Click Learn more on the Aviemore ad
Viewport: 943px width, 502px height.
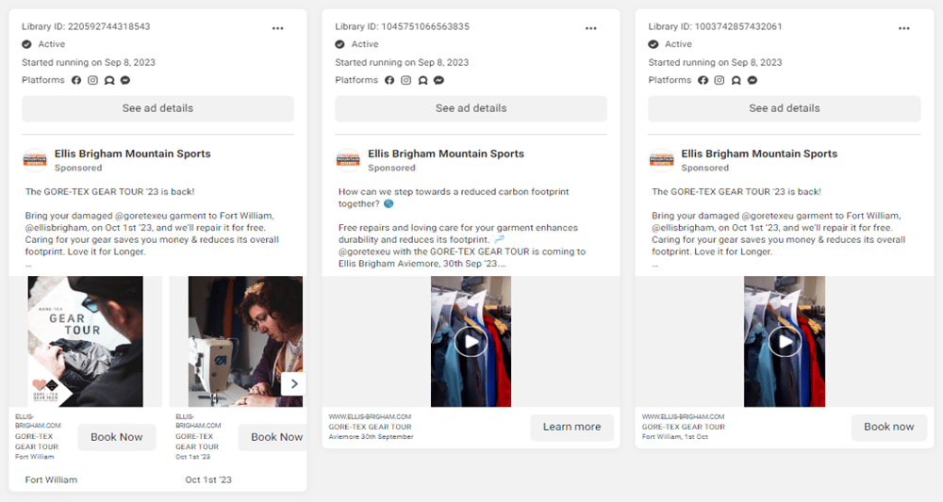click(572, 427)
